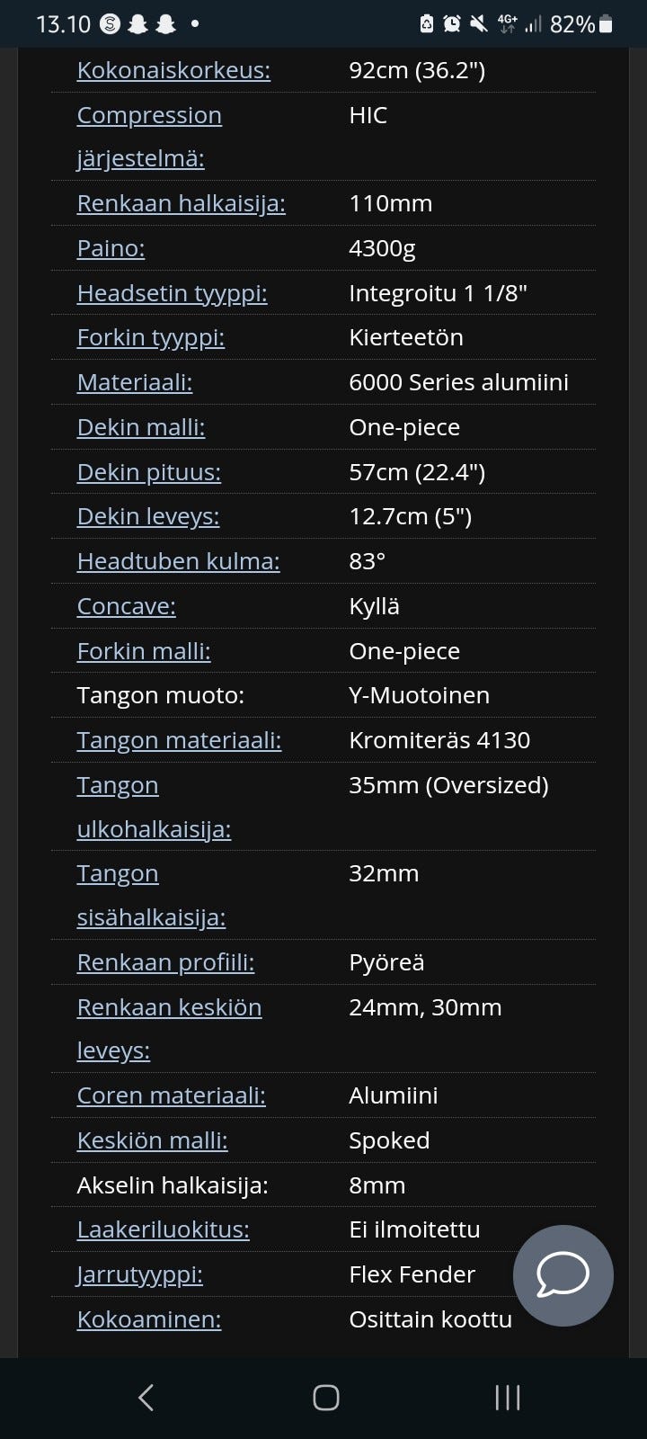The width and height of the screenshot is (647, 1439).
Task: Open the Concave term link
Action: click(x=126, y=606)
